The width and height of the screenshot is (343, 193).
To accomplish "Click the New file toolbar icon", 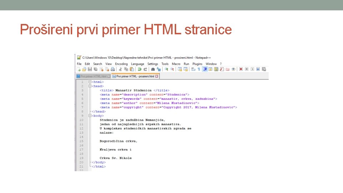I will click(79, 69).
